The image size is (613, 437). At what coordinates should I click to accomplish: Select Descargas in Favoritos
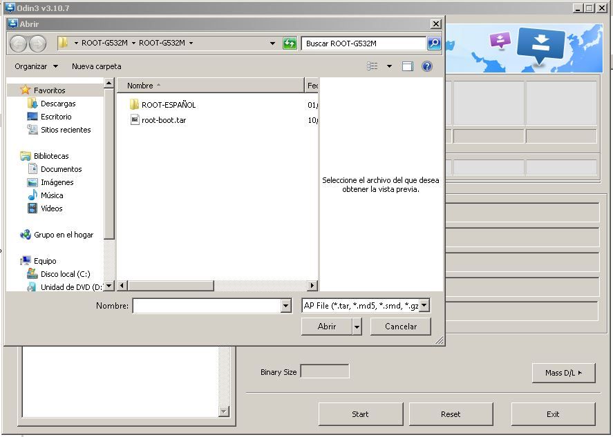(58, 104)
